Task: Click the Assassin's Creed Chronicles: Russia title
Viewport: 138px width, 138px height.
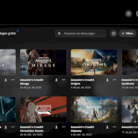Action: click(x=32, y=129)
